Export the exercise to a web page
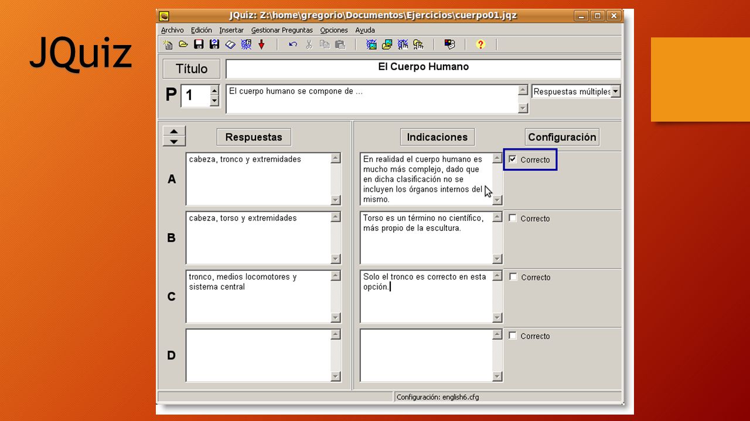The height and width of the screenshot is (421, 750). point(246,44)
